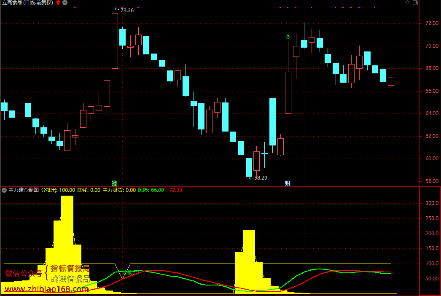Click the 66.00 price axis label
The image size is (441, 296).
432,91
